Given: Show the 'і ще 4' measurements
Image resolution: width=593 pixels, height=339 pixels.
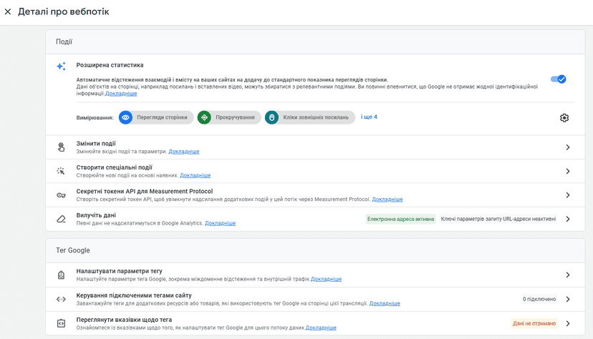Looking at the screenshot, I should (369, 117).
